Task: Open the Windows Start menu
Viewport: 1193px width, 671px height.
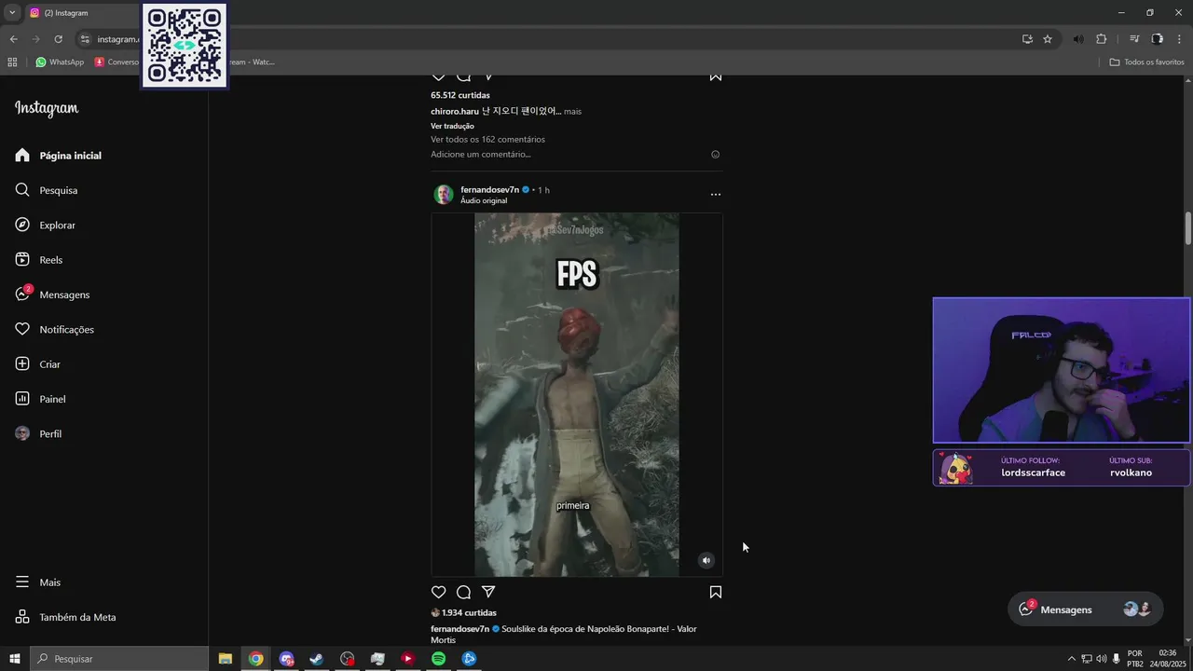Action: (x=15, y=659)
